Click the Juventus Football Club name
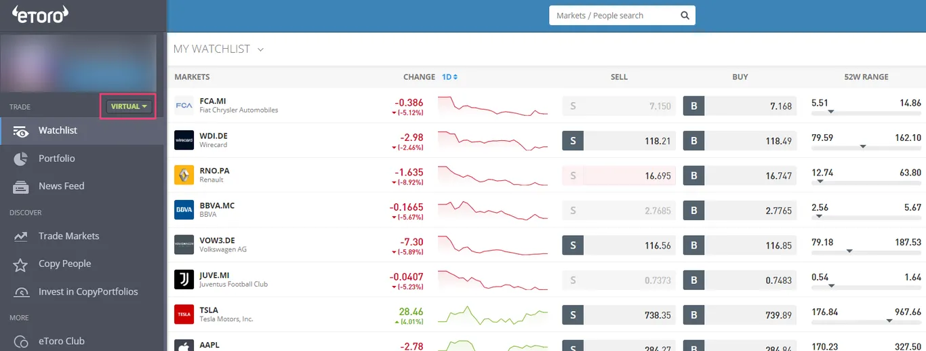Viewport: 926px width, 351px height. (234, 285)
